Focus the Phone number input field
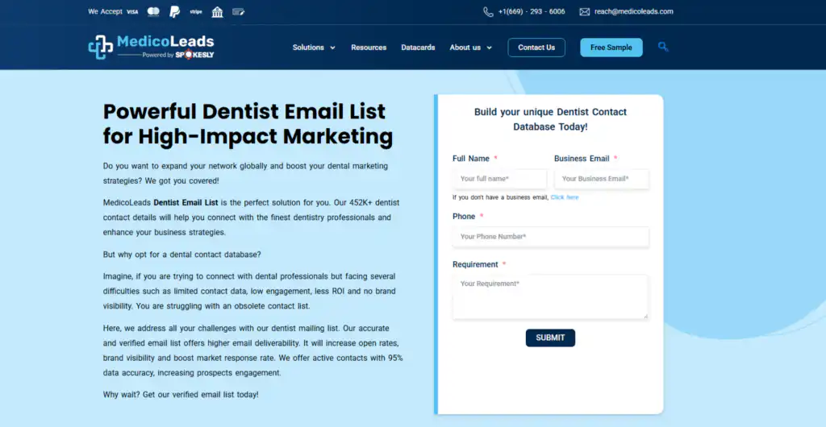Image resolution: width=826 pixels, height=427 pixels. pos(550,237)
